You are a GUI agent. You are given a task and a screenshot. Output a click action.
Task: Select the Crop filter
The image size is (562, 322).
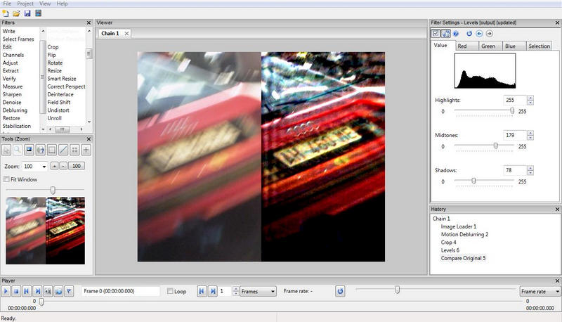click(53, 47)
